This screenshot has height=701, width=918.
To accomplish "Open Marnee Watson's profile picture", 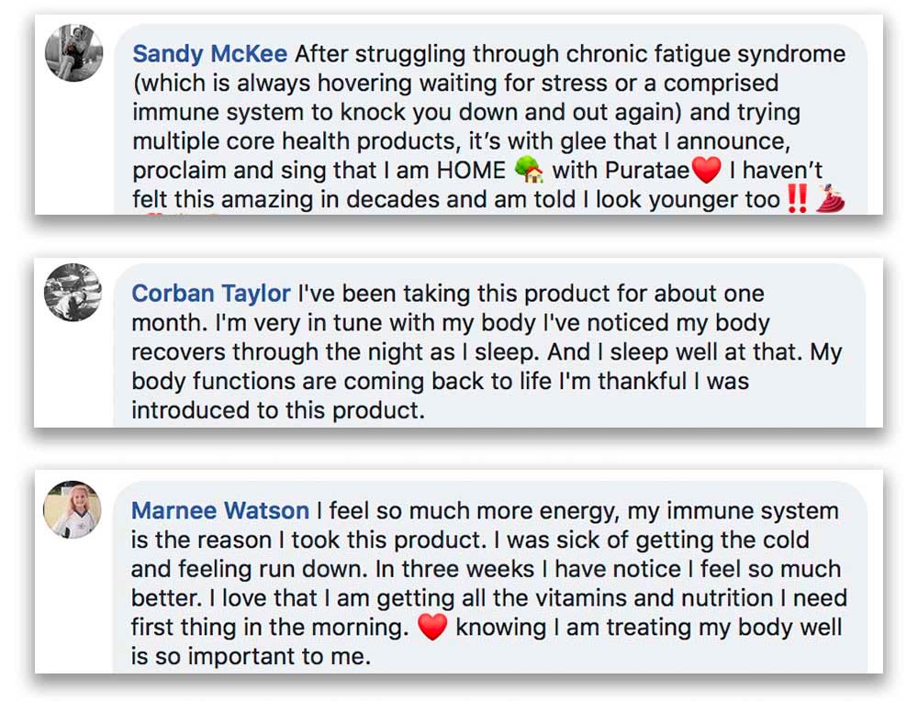I will tap(72, 509).
